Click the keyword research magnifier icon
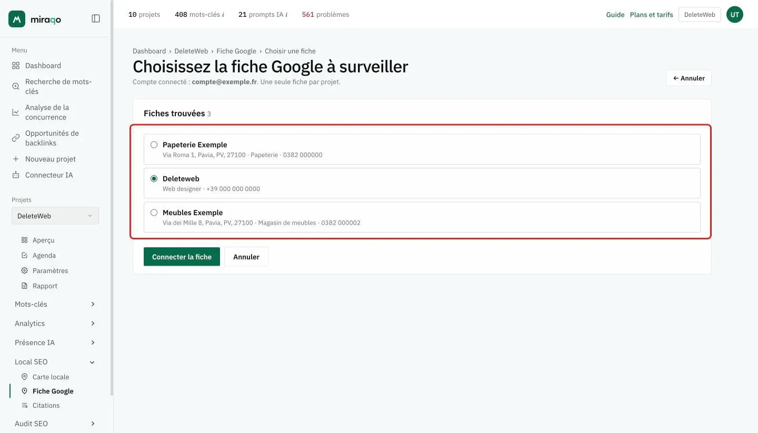 tap(16, 86)
